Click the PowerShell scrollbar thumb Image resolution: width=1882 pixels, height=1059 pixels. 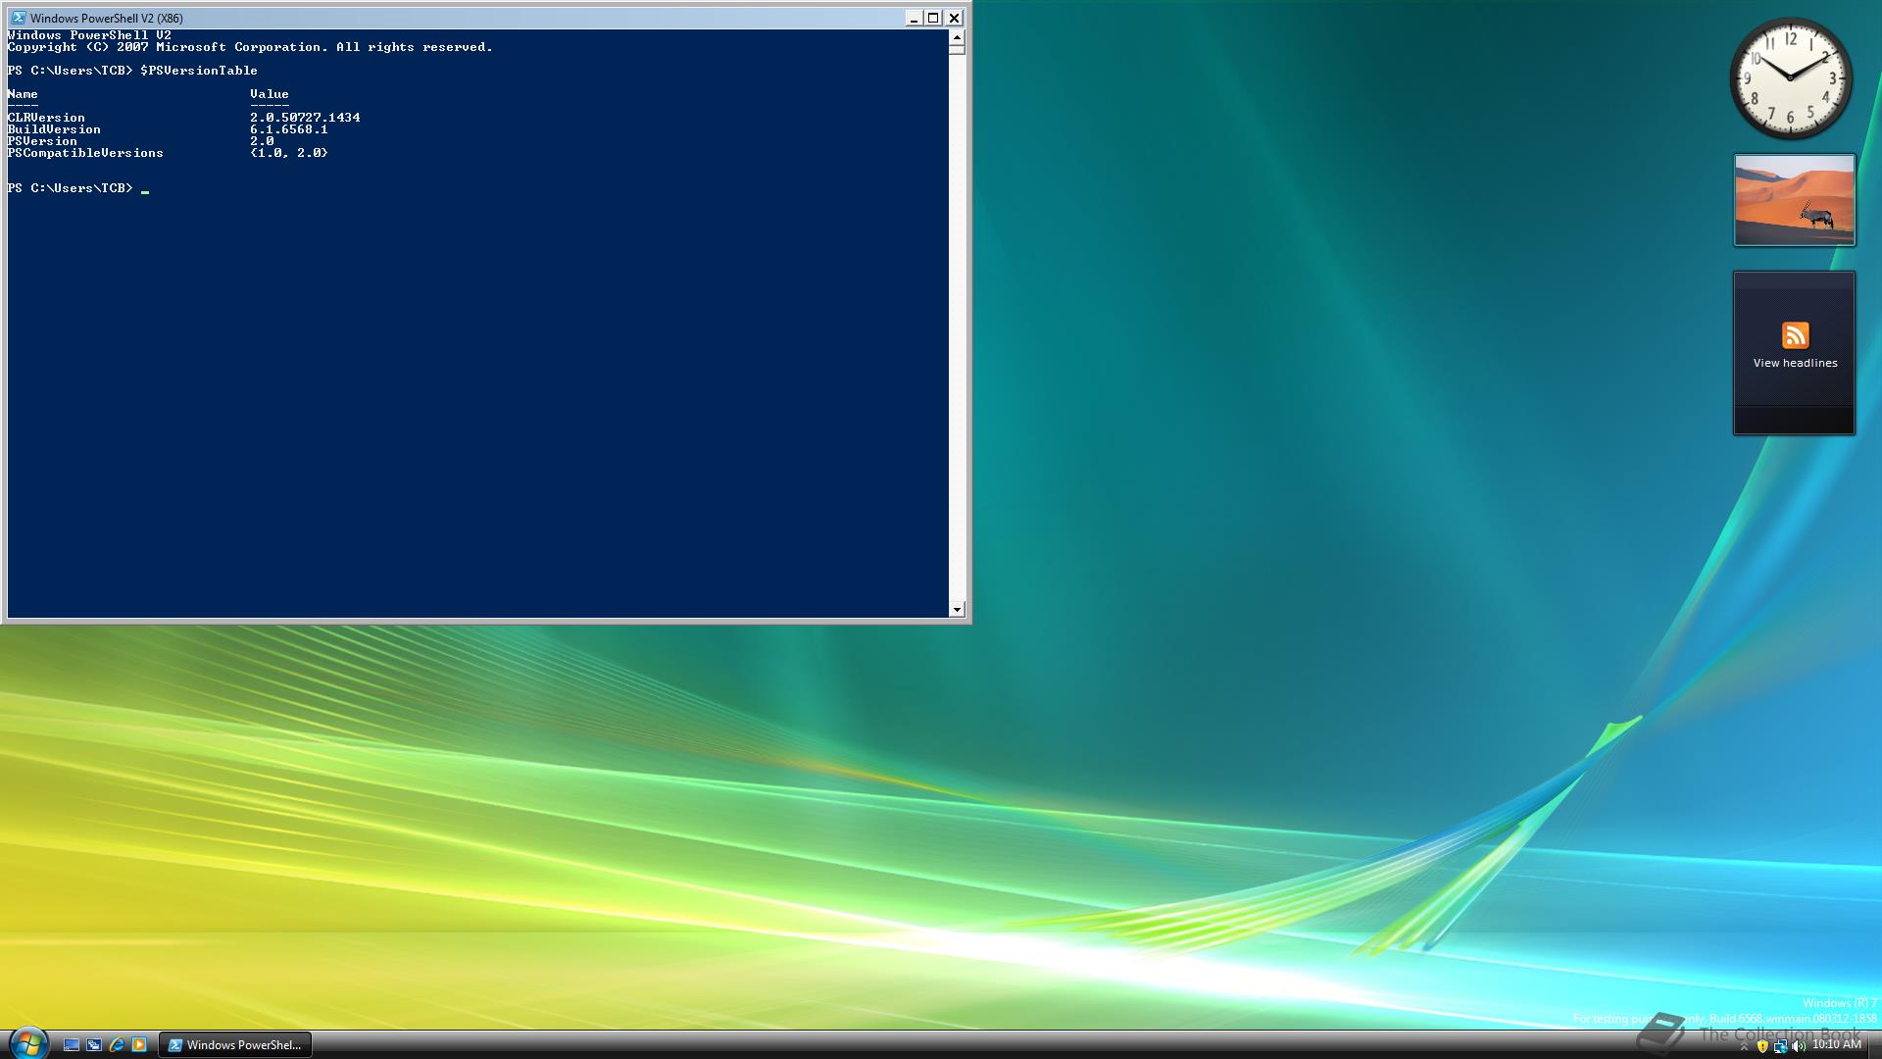pyautogui.click(x=957, y=49)
